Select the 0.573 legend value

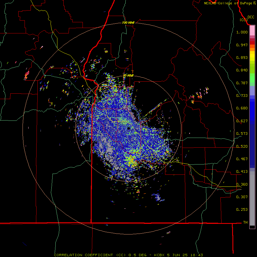[x=242, y=134]
